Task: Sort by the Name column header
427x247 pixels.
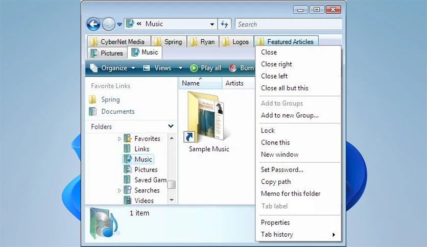Action: pos(200,83)
